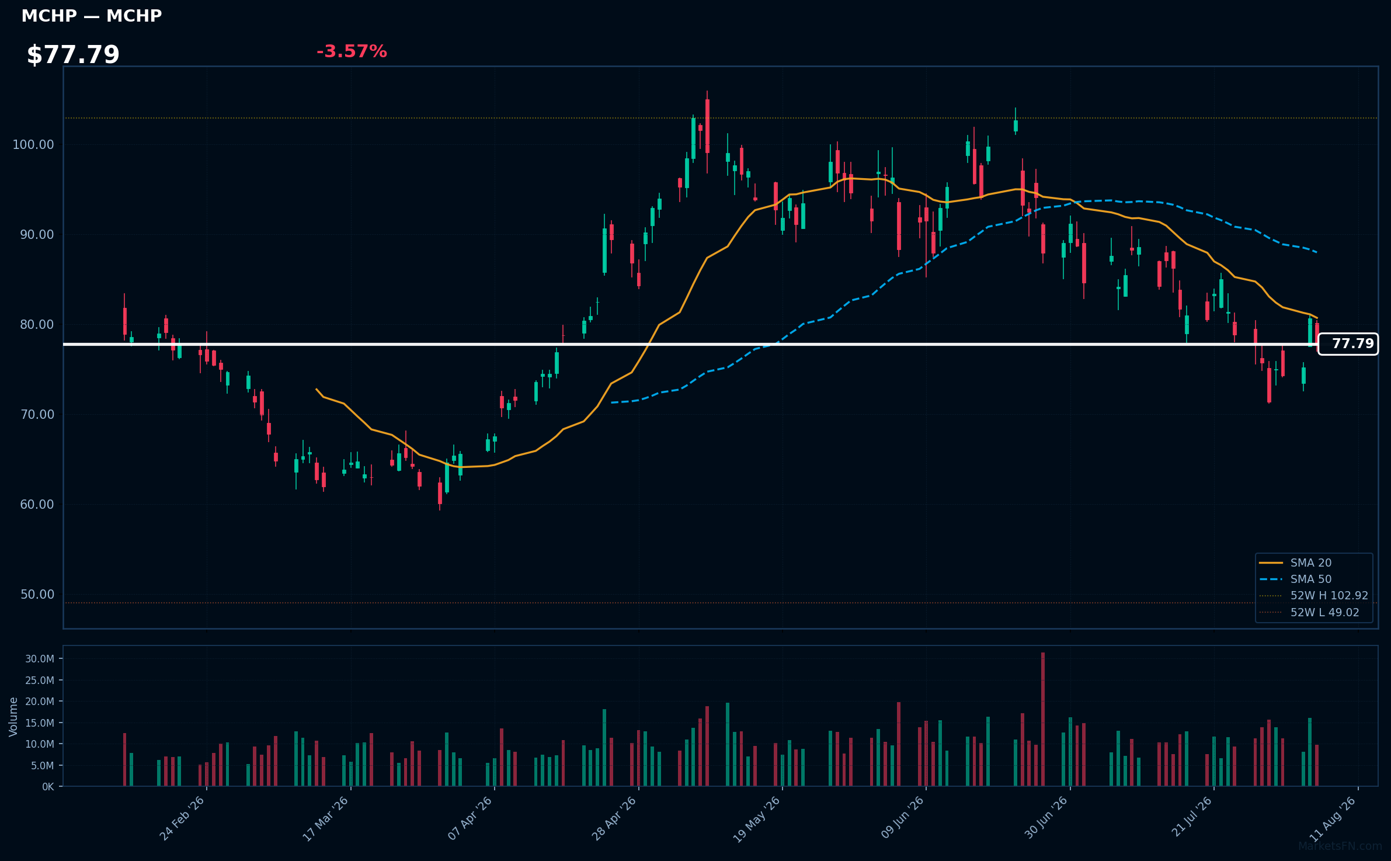Click the "24 Feb '26" date label

coord(182,818)
